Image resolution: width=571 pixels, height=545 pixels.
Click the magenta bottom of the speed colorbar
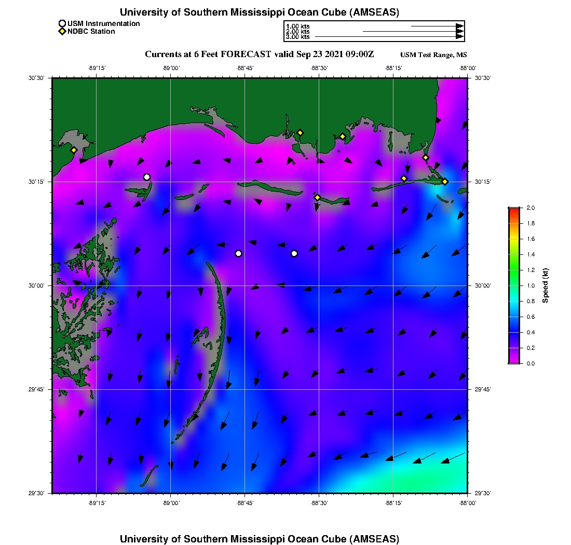point(513,361)
